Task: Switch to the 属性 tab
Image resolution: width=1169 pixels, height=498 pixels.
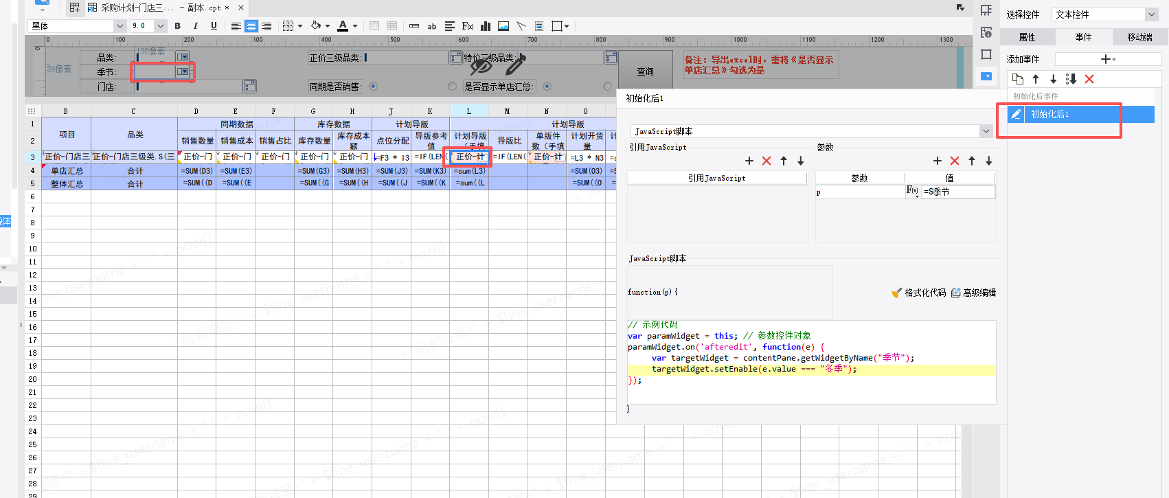Action: coord(1027,37)
